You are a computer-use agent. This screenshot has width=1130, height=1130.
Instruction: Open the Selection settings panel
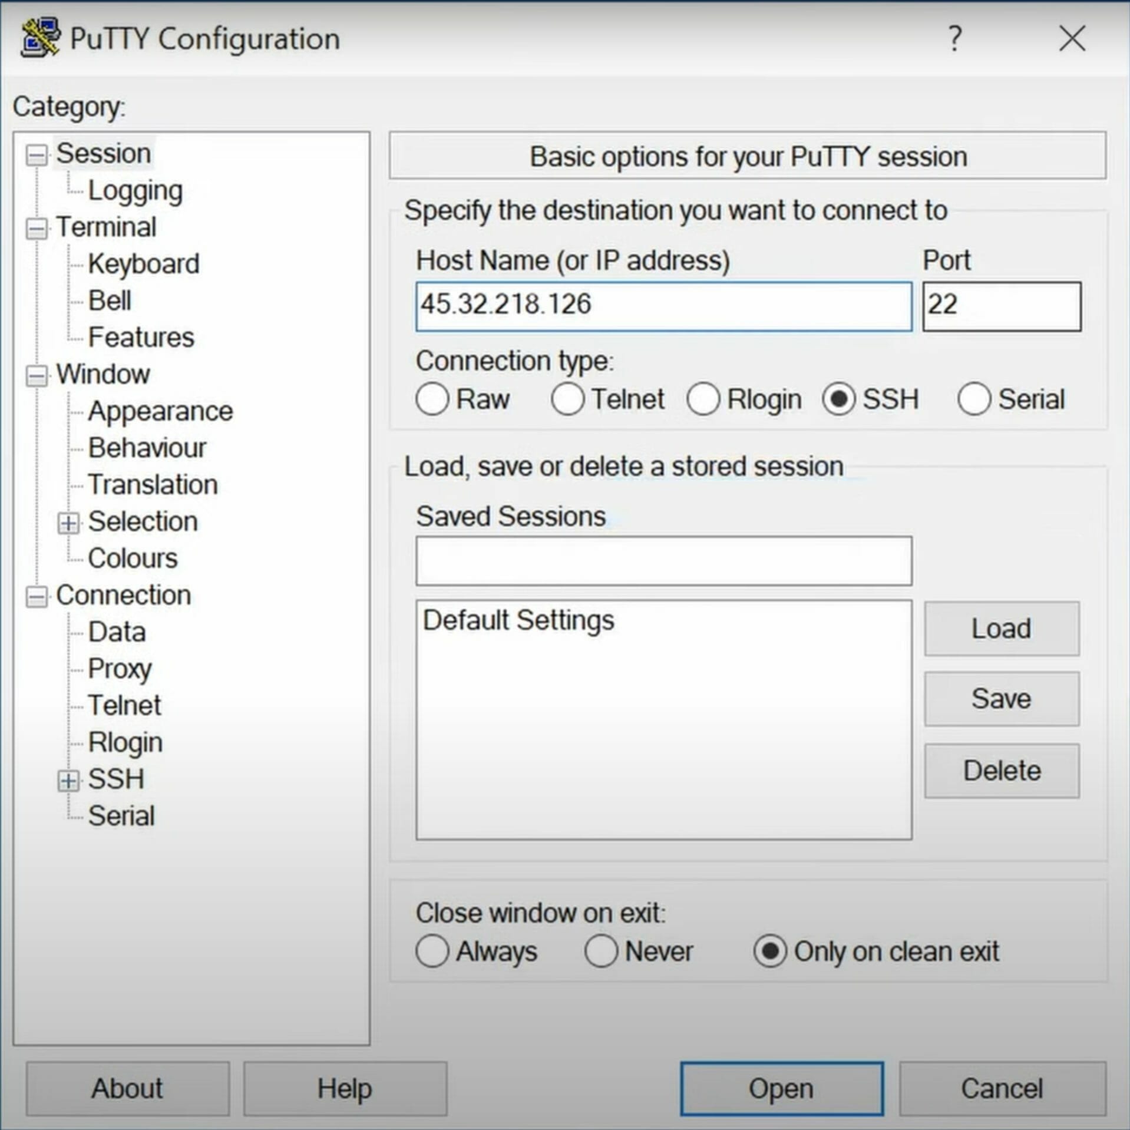click(143, 521)
